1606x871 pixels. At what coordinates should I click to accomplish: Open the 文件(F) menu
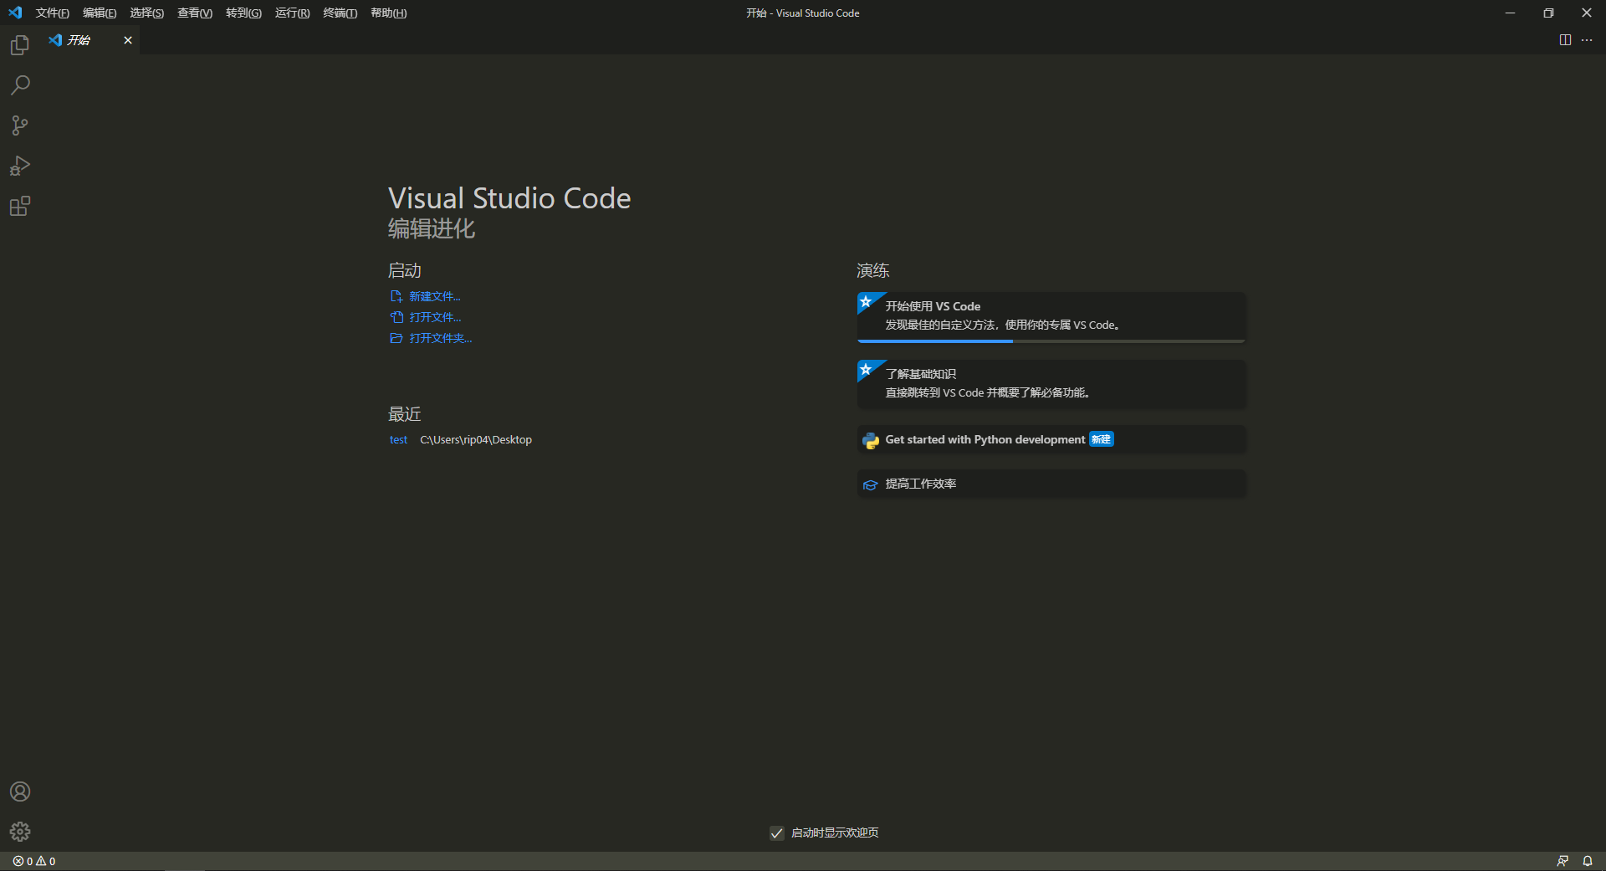click(x=52, y=13)
